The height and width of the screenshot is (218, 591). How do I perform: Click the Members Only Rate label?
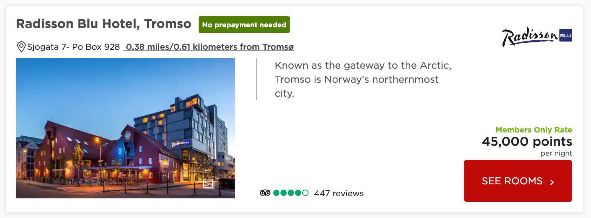point(533,130)
